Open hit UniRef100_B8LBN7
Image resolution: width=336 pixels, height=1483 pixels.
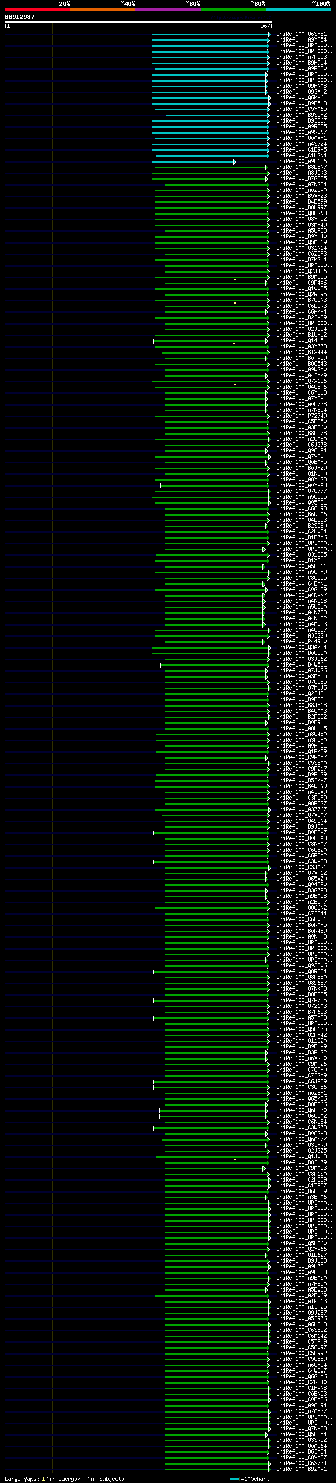tap(301, 167)
